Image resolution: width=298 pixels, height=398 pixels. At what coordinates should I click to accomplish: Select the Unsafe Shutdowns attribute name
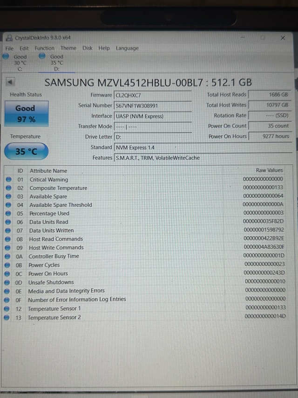(51, 282)
